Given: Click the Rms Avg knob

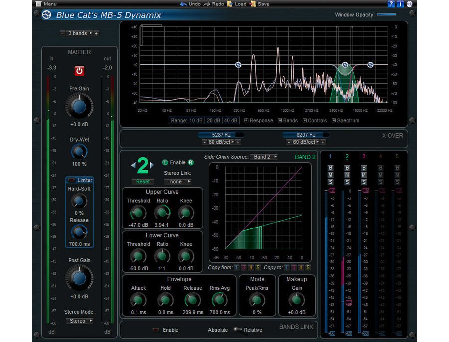Looking at the screenshot, I should pyautogui.click(x=220, y=300).
